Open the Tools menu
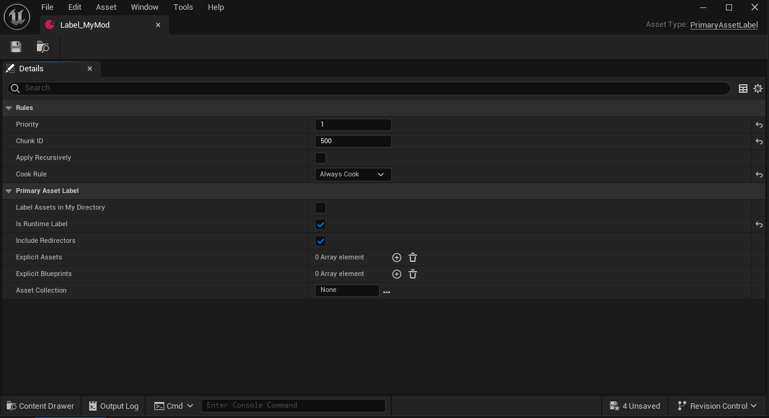Image resolution: width=769 pixels, height=418 pixels. [x=183, y=7]
